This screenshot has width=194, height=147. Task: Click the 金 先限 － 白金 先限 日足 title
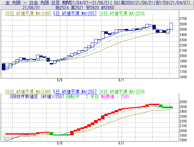click(32, 3)
